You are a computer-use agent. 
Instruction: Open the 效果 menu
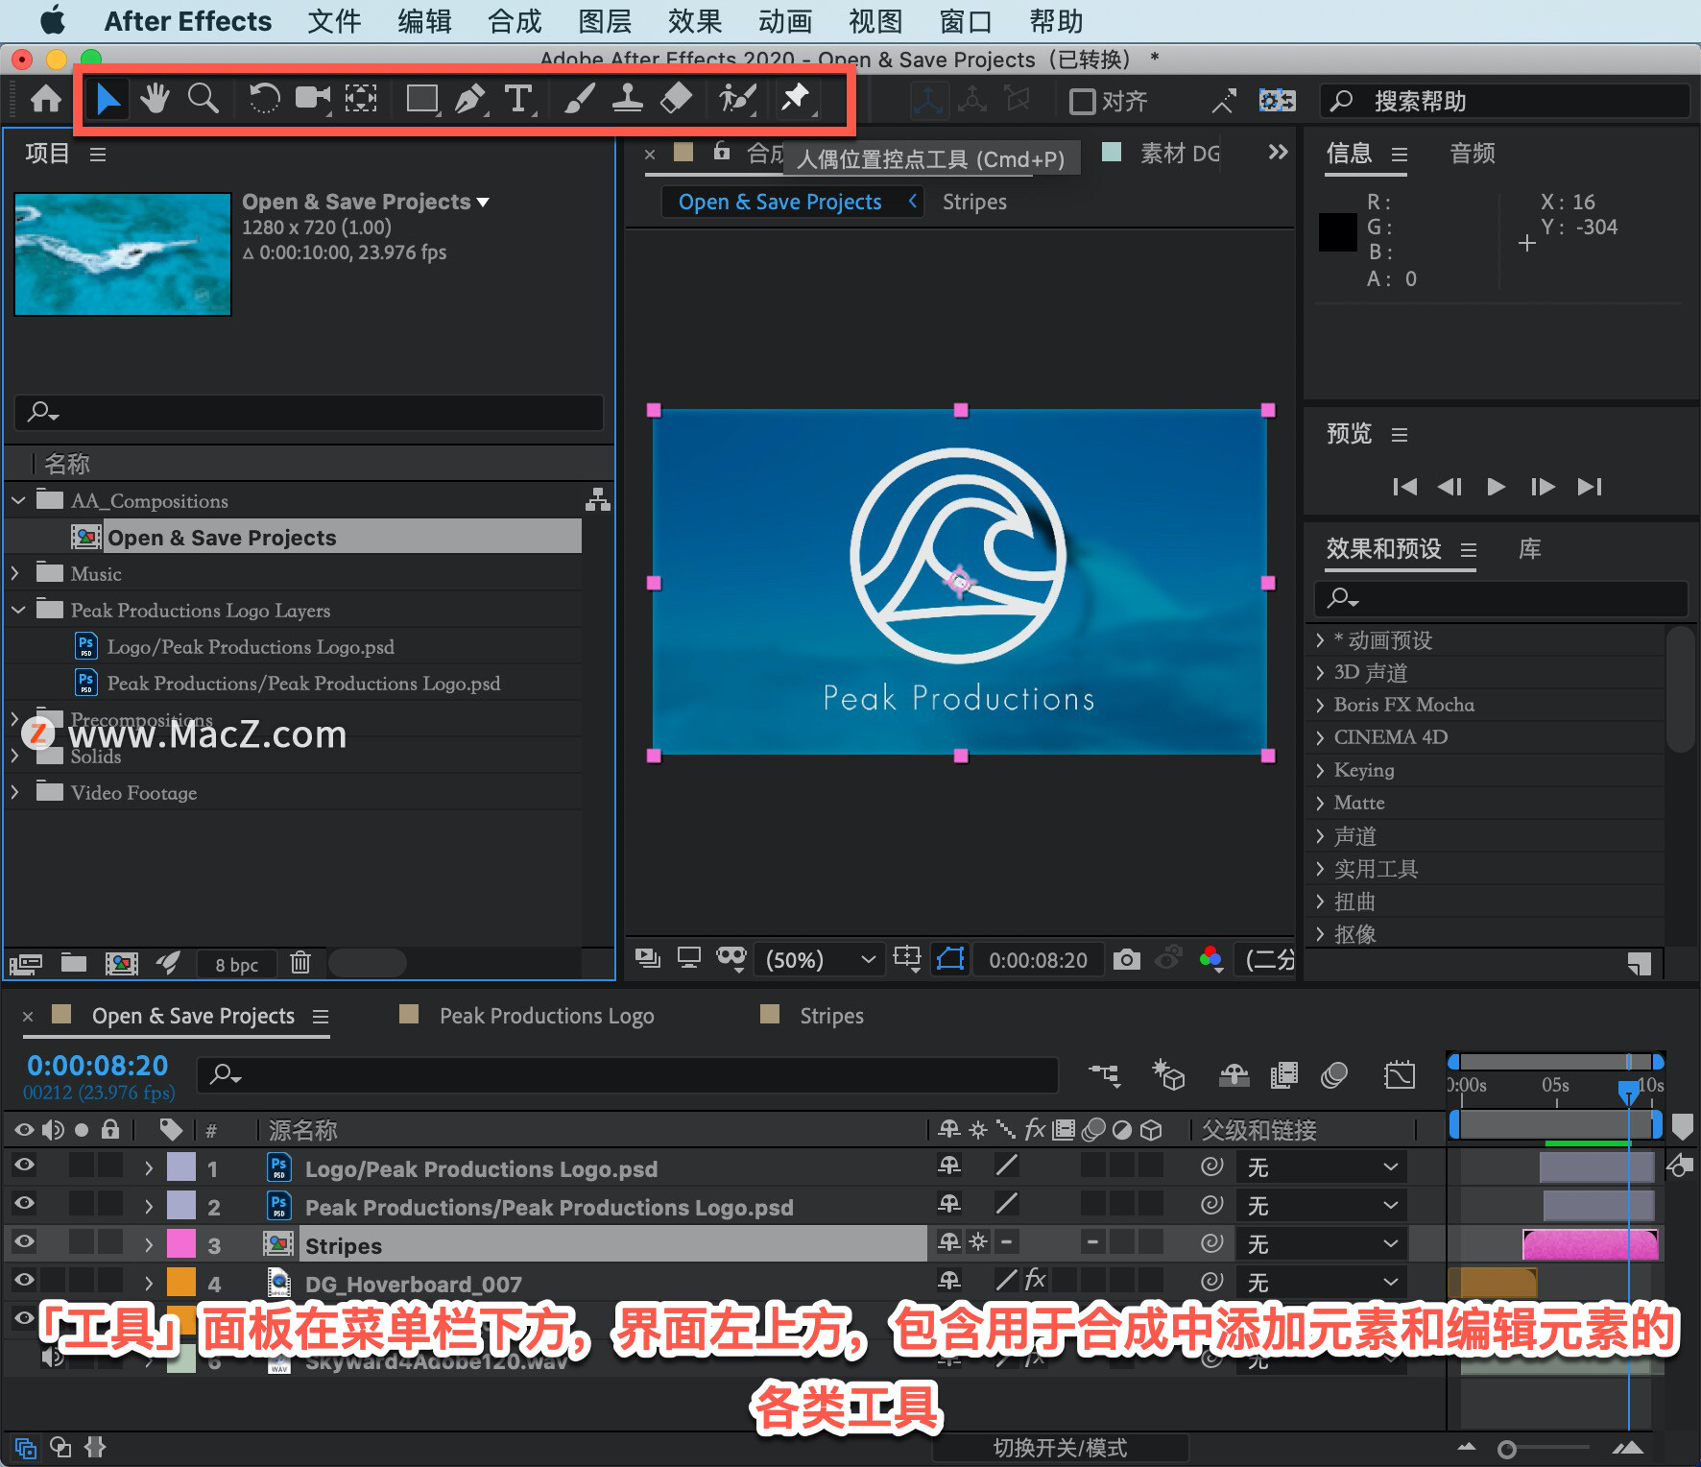pyautogui.click(x=695, y=21)
